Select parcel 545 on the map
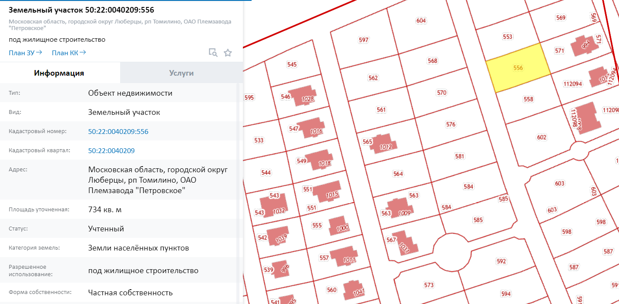Screen dimensions: 619x304 click(x=292, y=65)
